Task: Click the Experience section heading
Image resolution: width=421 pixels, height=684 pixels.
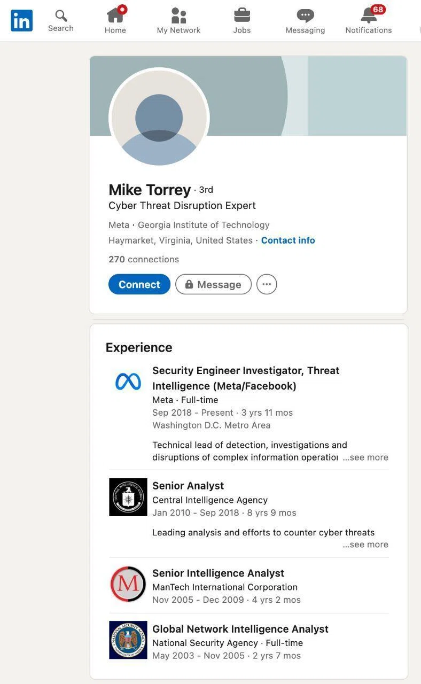Action: click(139, 347)
